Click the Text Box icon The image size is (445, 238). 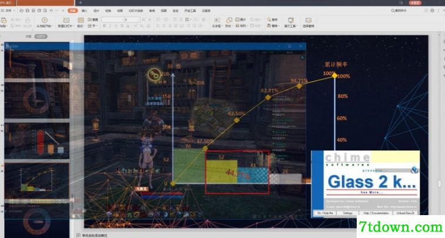click(x=217, y=20)
